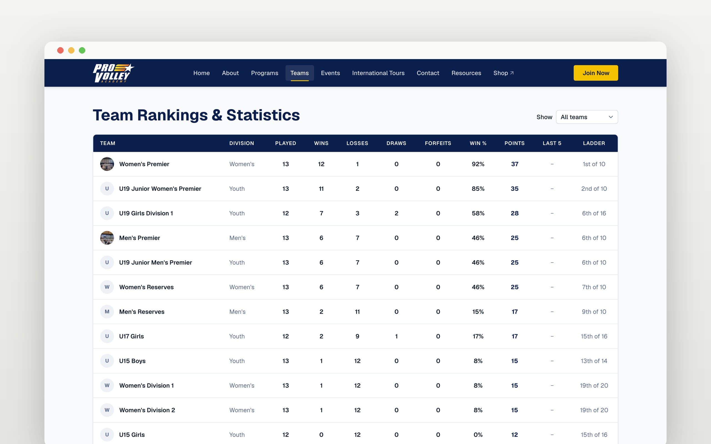Click the Men's Reserves team name

[142, 312]
